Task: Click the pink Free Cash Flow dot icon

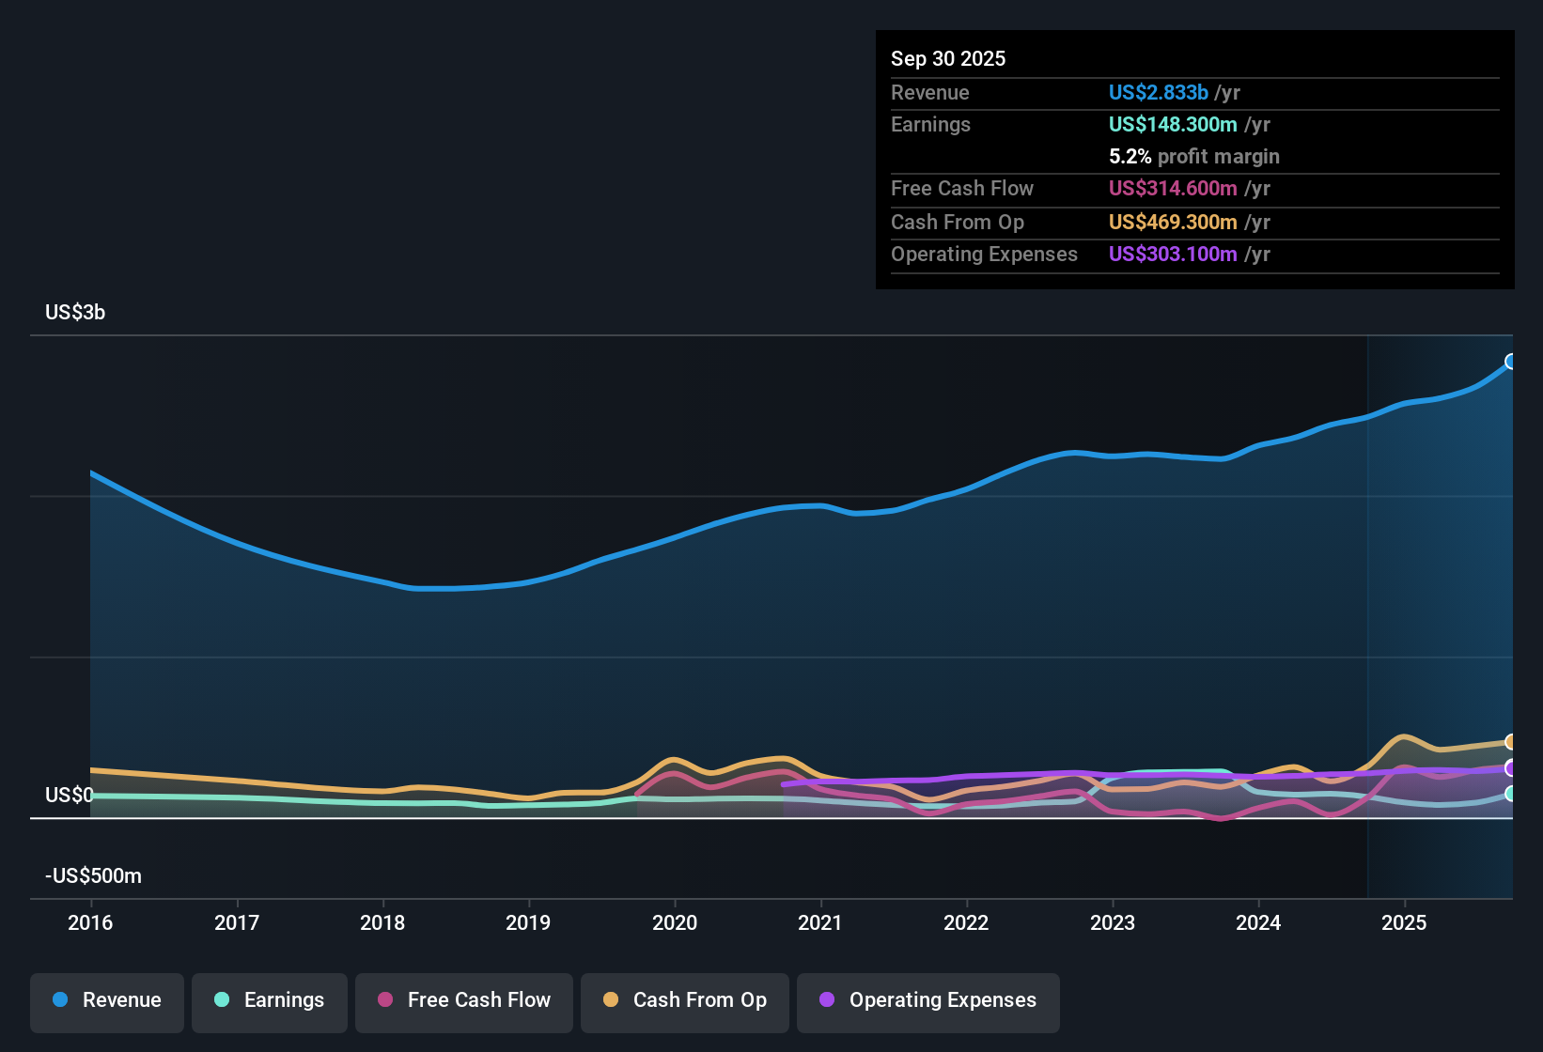Action: [383, 1000]
